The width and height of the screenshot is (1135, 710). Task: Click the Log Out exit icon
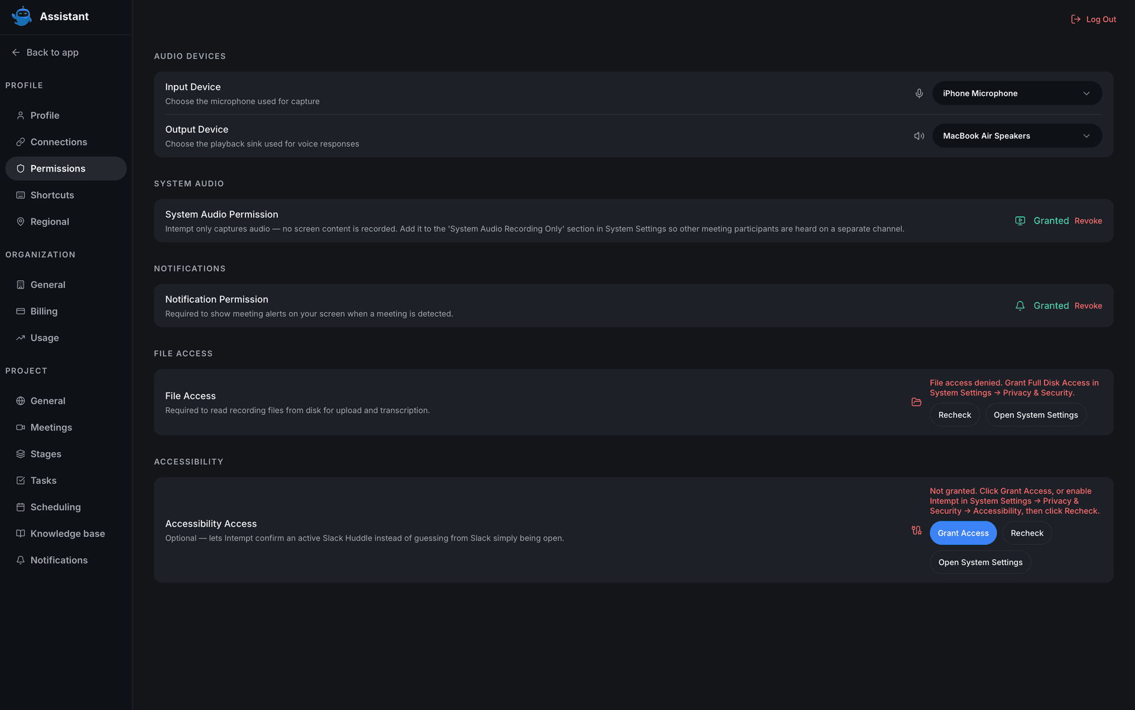1076,20
